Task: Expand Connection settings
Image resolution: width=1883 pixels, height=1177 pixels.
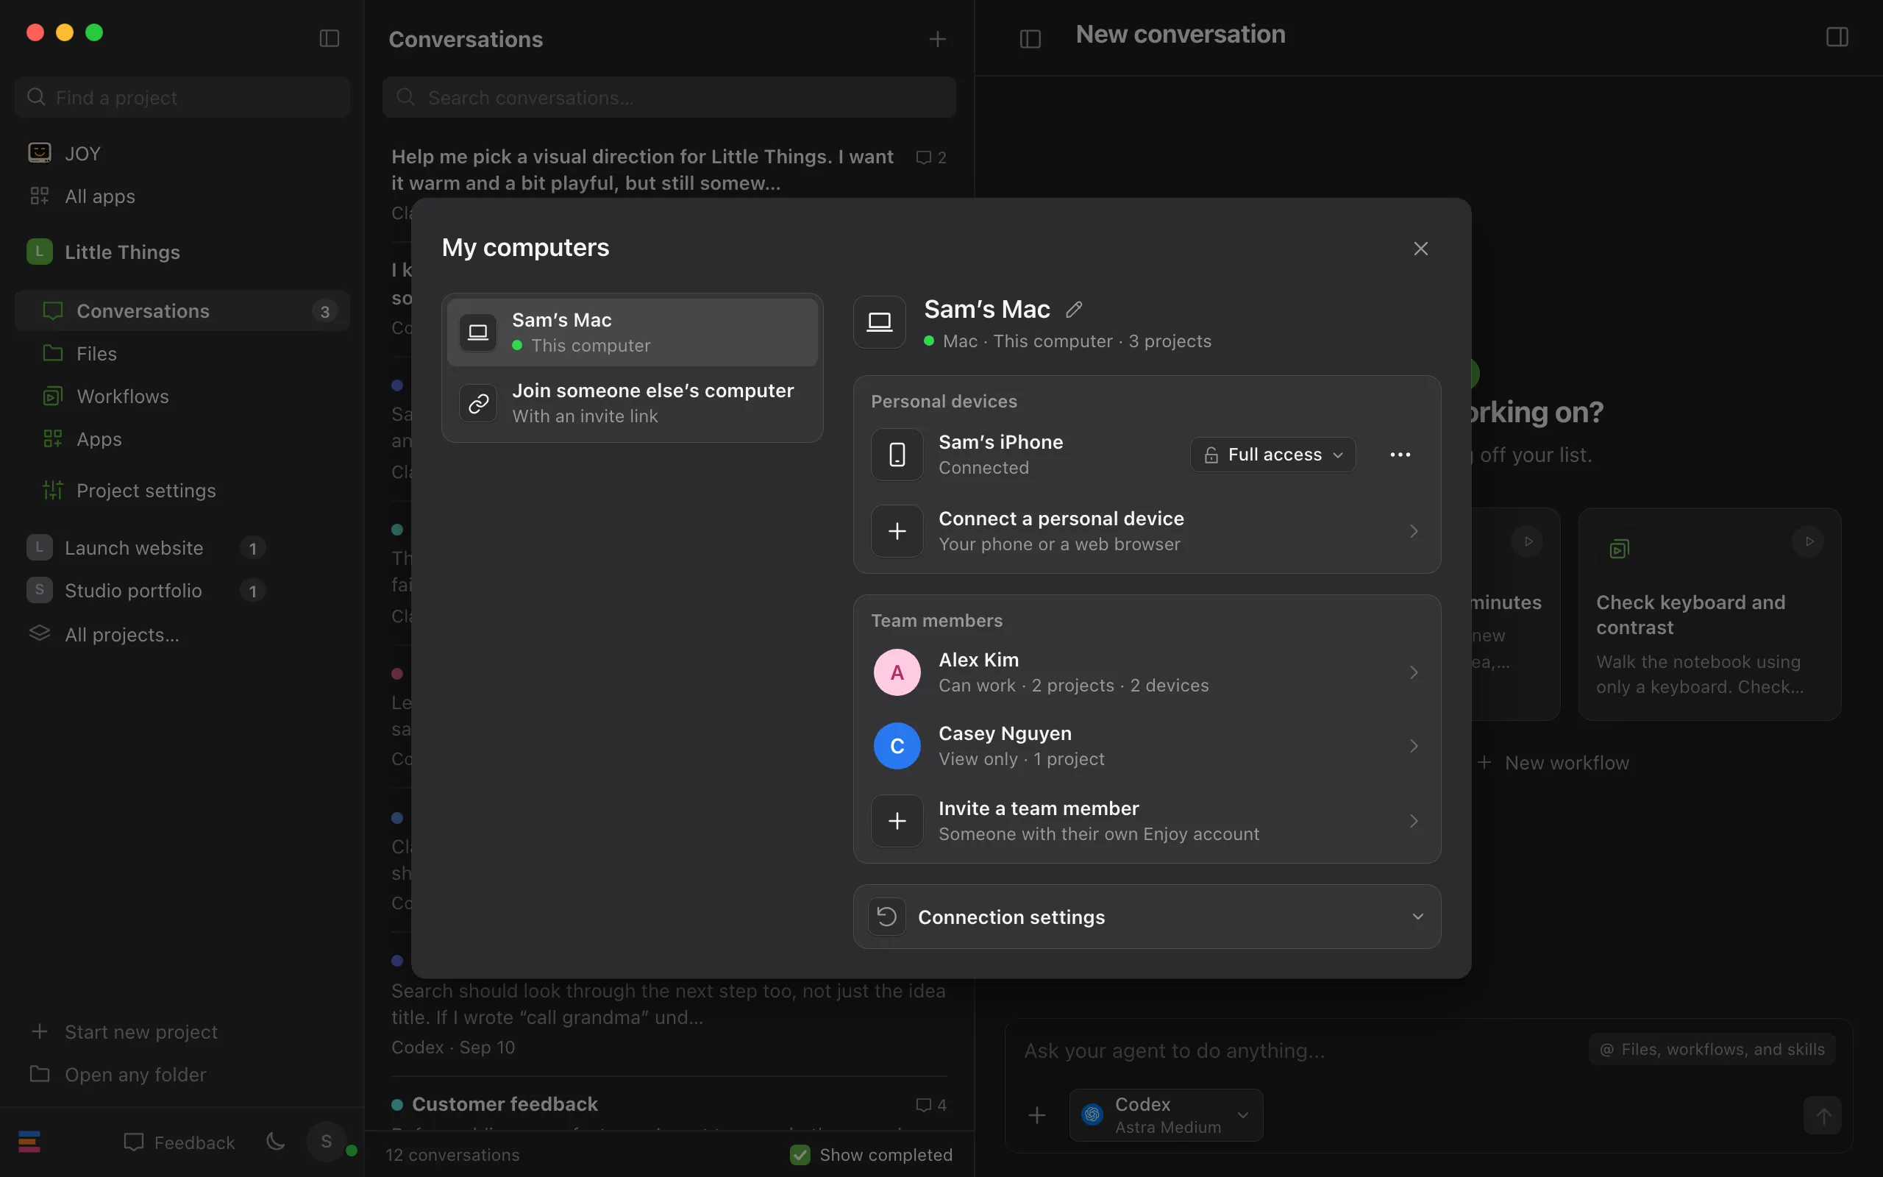Action: [1147, 917]
